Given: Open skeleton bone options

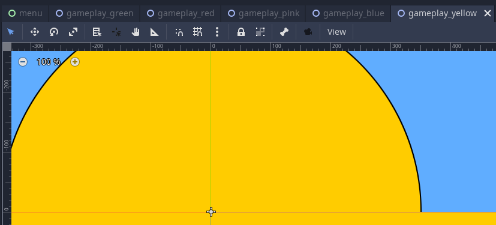Looking at the screenshot, I should tap(284, 32).
